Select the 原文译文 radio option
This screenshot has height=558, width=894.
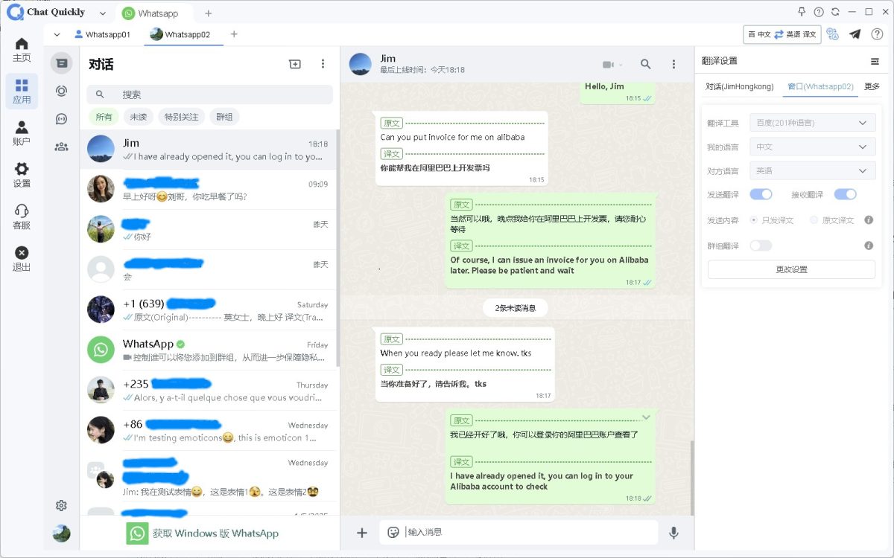(x=814, y=220)
